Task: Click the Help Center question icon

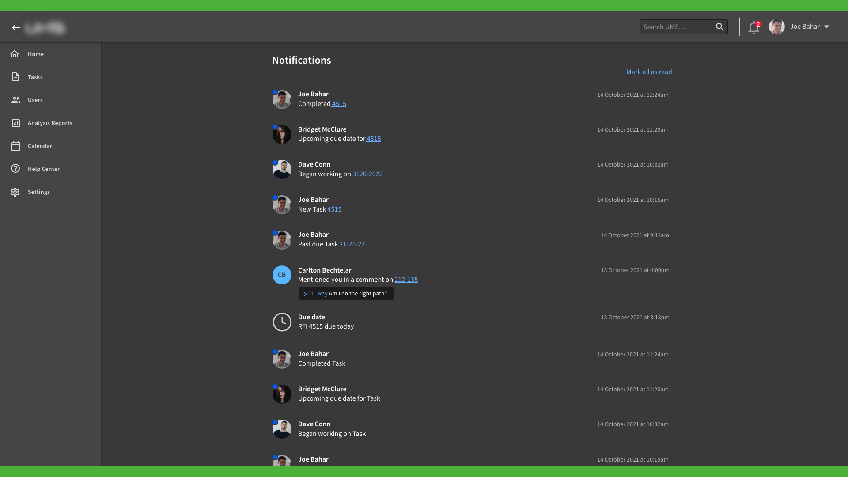Action: (15, 169)
